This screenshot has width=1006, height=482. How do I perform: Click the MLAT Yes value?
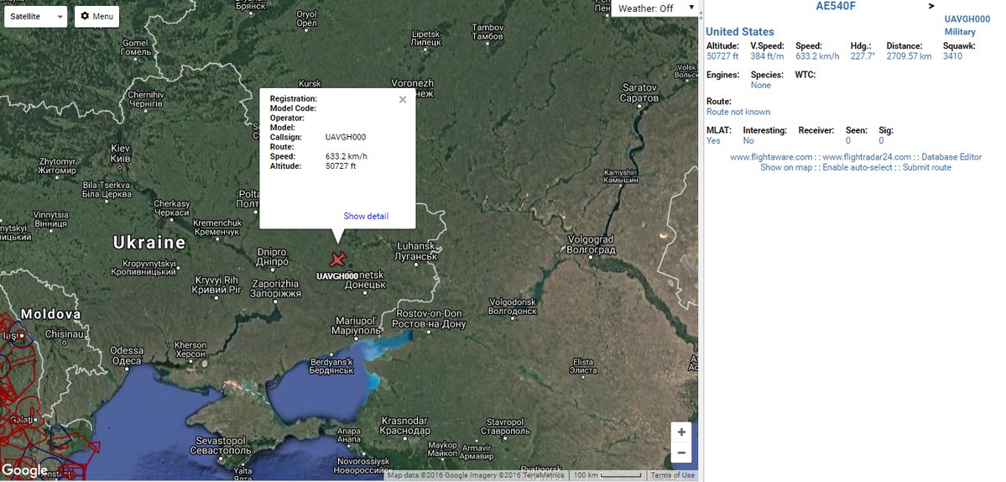click(713, 140)
